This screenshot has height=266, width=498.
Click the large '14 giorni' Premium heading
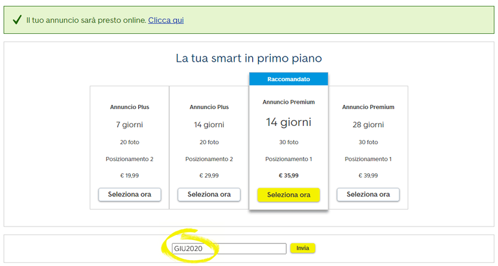pos(289,122)
